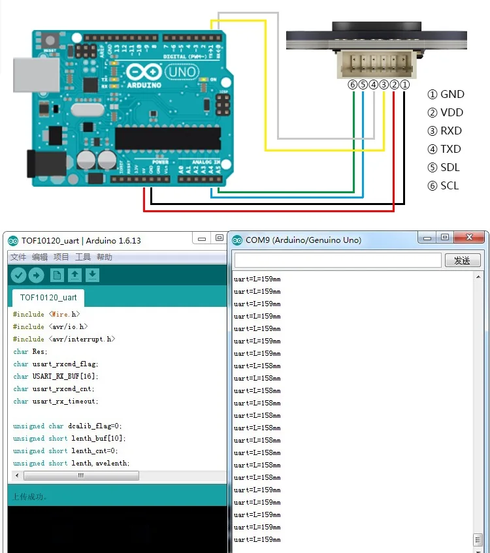Click the 'unsigned short lenth_cnt=0;' line
Image resolution: width=490 pixels, height=553 pixels.
pos(65,450)
